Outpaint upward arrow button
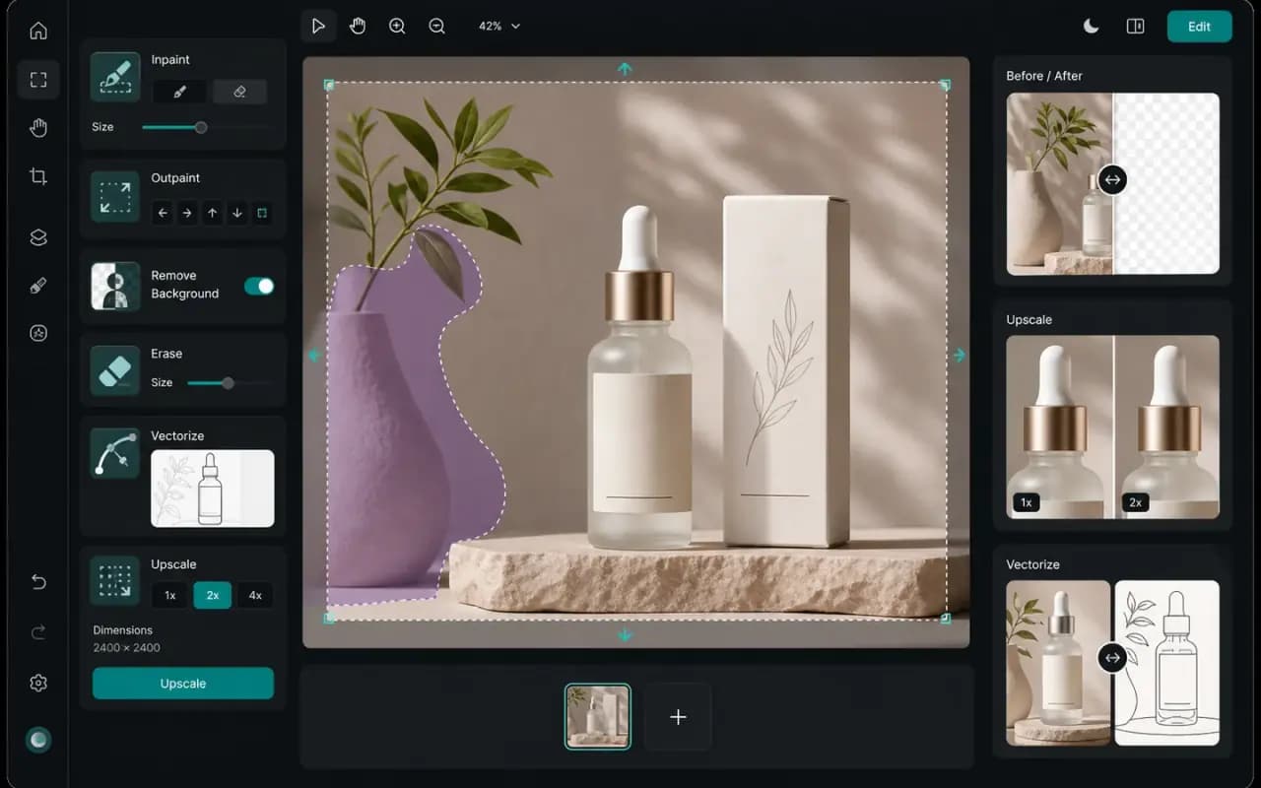The height and width of the screenshot is (788, 1261). [212, 213]
